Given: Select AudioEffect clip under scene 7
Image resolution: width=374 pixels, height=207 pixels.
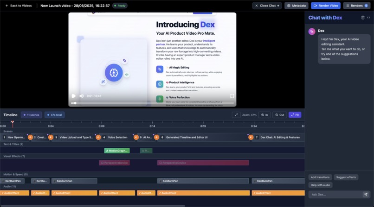Looking at the screenshot, I should (x=278, y=193).
